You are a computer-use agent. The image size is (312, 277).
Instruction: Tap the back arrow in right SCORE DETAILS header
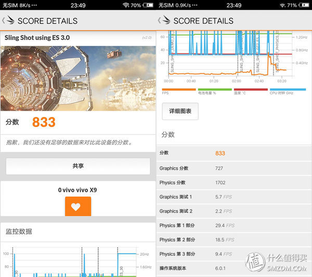tap(159, 20)
